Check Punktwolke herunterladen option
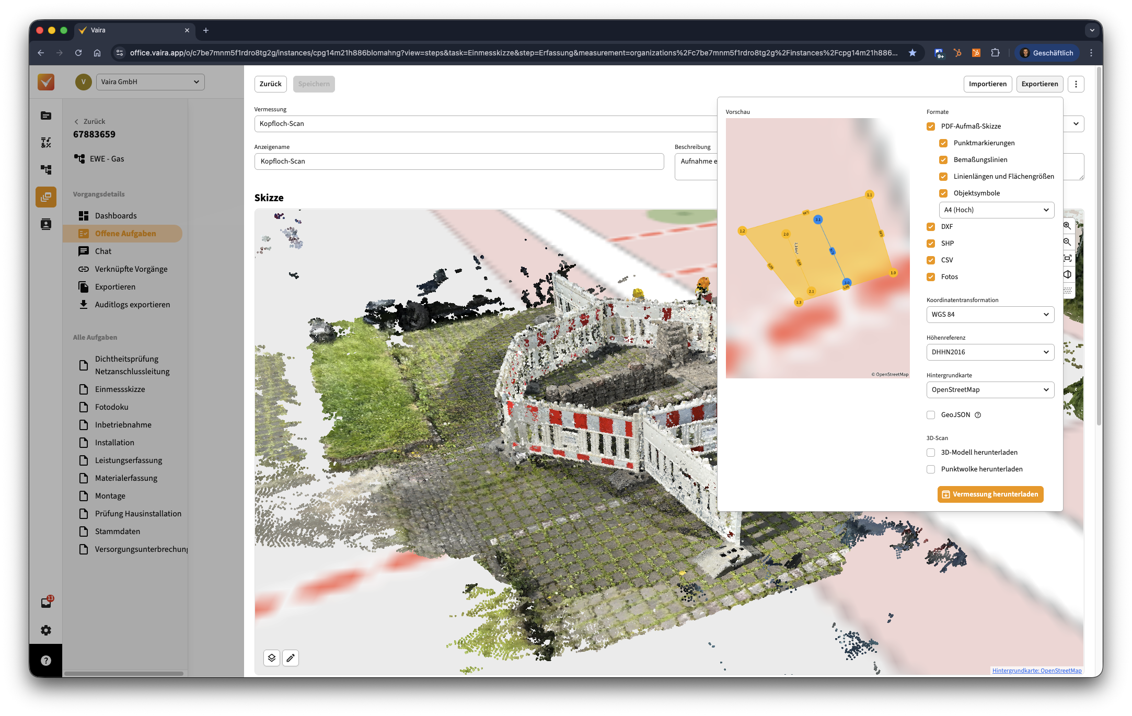This screenshot has height=716, width=1132. point(931,469)
